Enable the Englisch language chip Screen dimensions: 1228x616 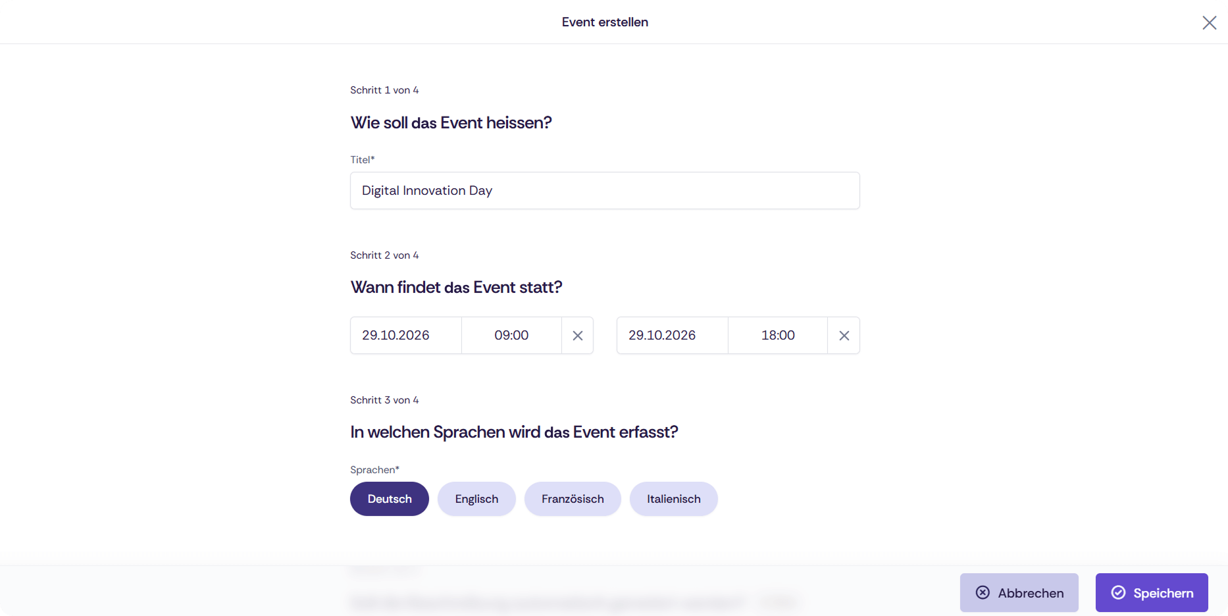click(x=476, y=499)
